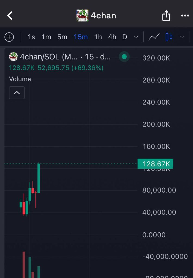
Task: Tap the 200.00K price axis label
Action: (156, 124)
